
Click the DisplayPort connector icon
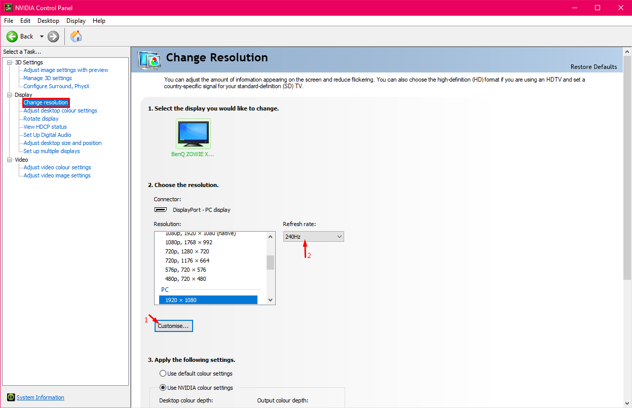[161, 210]
